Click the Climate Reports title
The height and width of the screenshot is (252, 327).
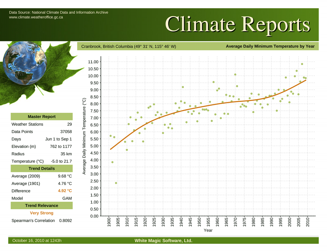coord(238,24)
